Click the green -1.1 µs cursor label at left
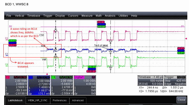Image resolution: width=189 pixels, height=105 pixels. point(13,41)
